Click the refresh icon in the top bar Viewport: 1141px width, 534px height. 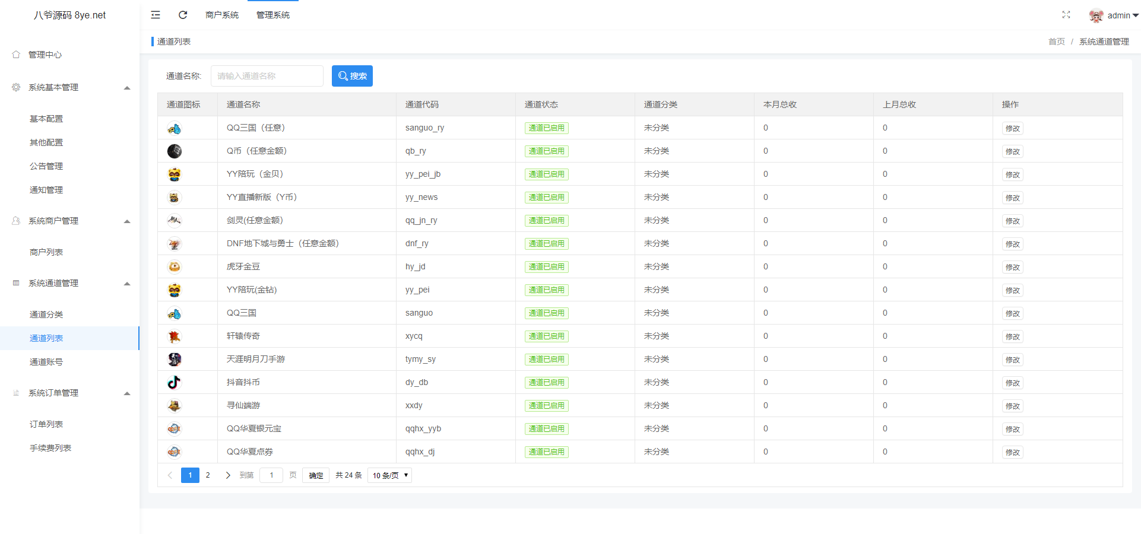click(x=183, y=14)
